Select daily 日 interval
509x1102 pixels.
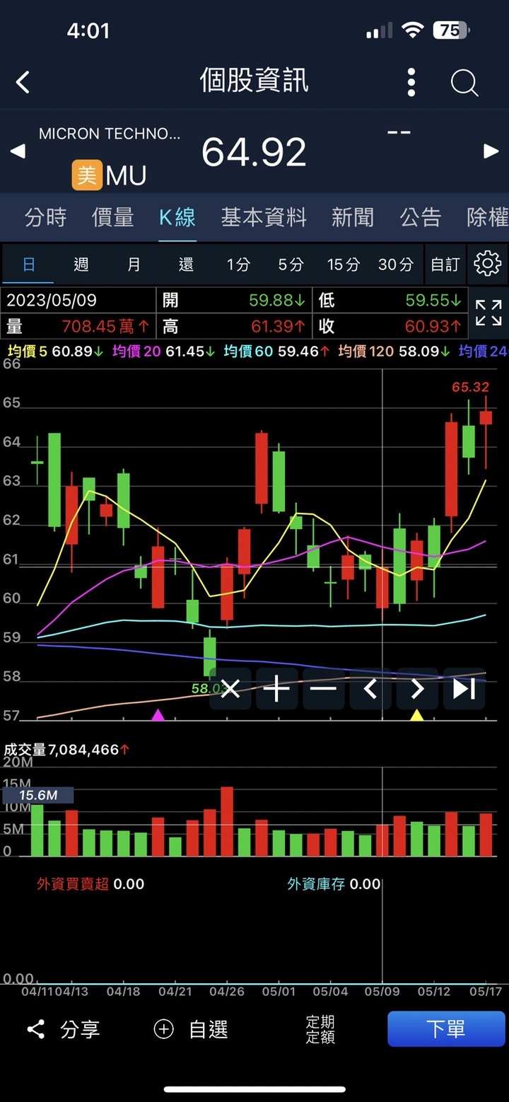pos(29,265)
